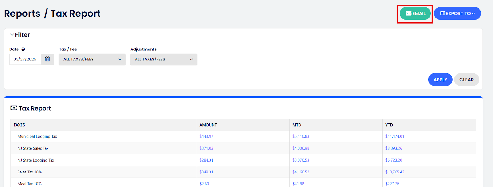Image resolution: width=493 pixels, height=187 pixels.
Task: Open Meal Tax 10% amount $2.60
Action: pos(204,184)
